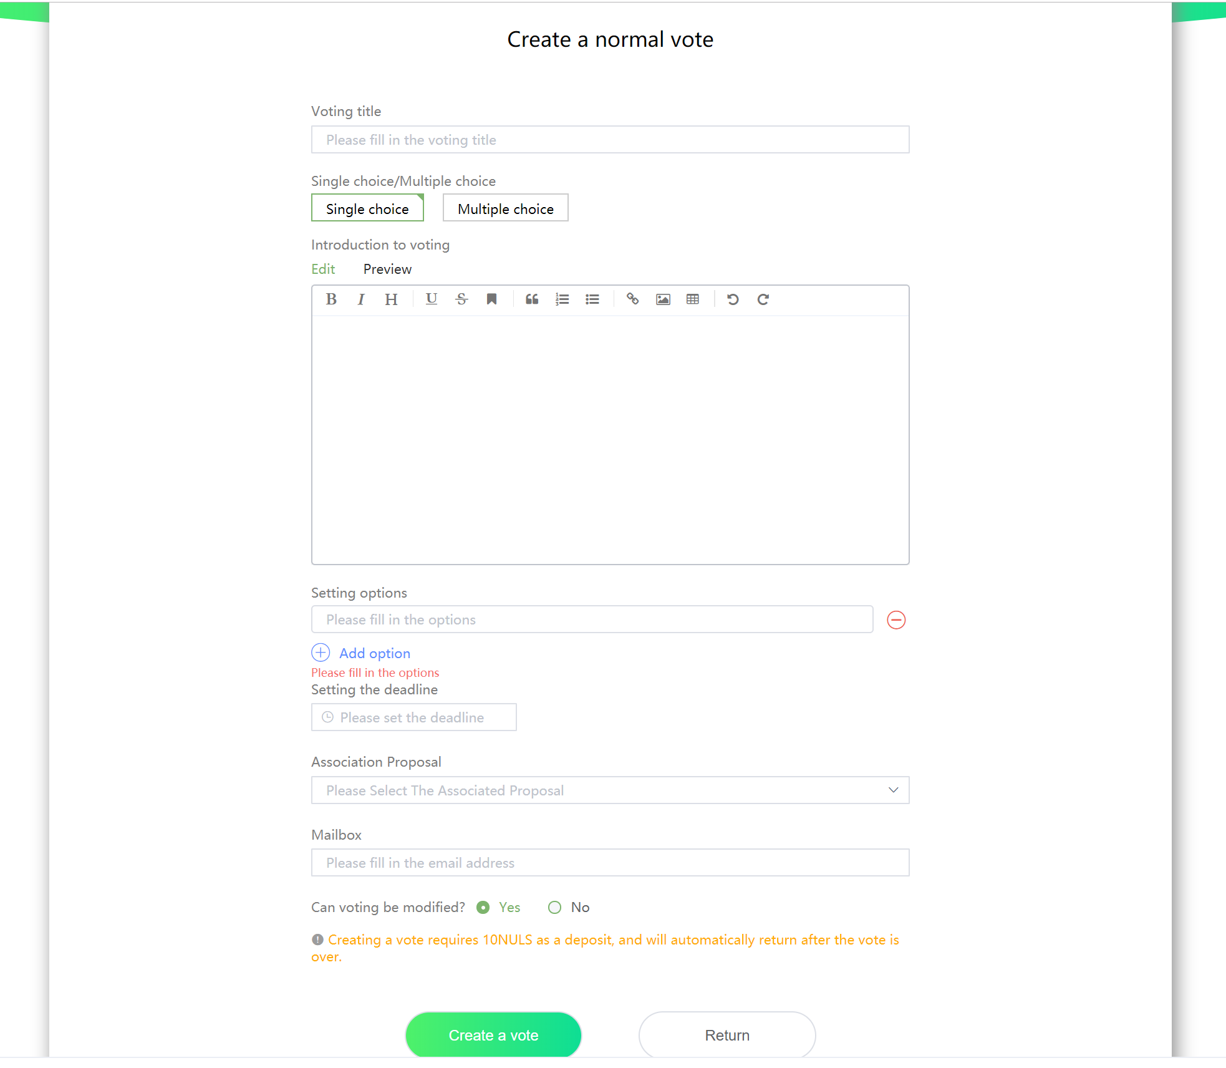Insert a heading with the H icon
The image size is (1226, 1068).
tap(391, 299)
